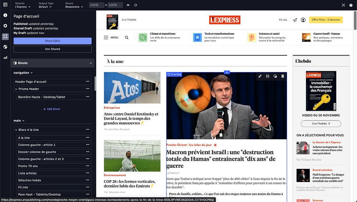Image resolution: width=357 pixels, height=202 pixels.
Task: Open the Device Responsive dropdown
Action: tap(74, 5)
